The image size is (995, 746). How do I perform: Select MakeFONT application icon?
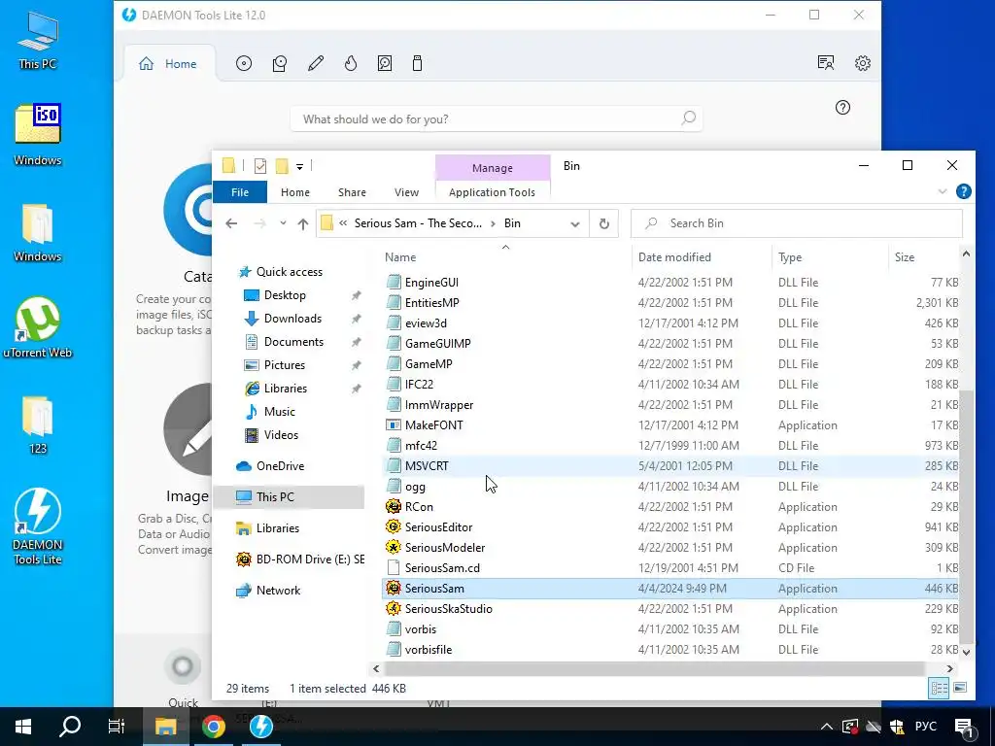click(x=394, y=425)
